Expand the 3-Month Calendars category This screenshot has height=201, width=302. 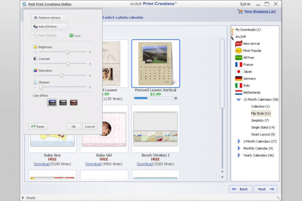click(x=239, y=142)
